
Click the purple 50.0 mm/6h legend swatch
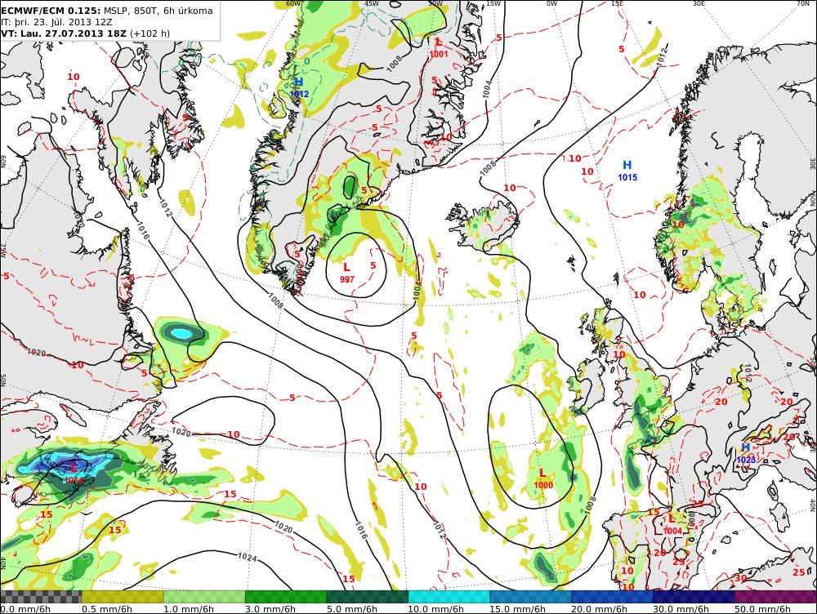[x=776, y=597]
